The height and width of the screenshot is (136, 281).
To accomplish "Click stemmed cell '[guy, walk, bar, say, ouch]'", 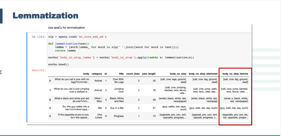I will pos(203,108).
